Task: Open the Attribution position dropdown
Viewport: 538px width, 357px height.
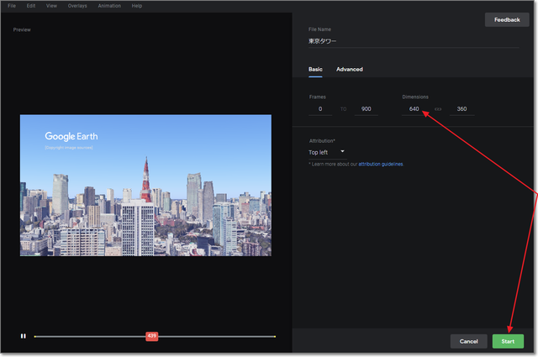Action: 327,152
